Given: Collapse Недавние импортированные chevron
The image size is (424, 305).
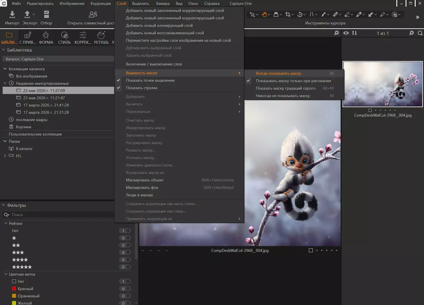Looking at the screenshot, I should click(x=5, y=83).
